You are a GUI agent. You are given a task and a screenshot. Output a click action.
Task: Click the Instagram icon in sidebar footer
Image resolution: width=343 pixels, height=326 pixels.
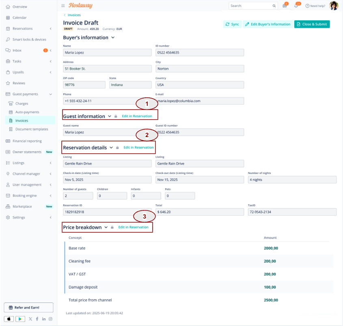(50, 319)
